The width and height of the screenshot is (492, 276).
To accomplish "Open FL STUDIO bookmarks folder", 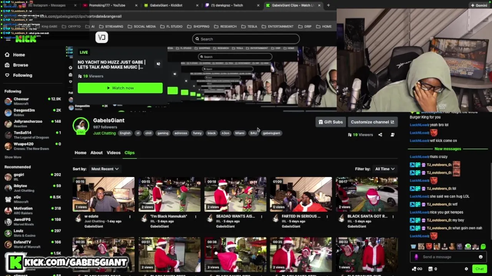I will (171, 26).
